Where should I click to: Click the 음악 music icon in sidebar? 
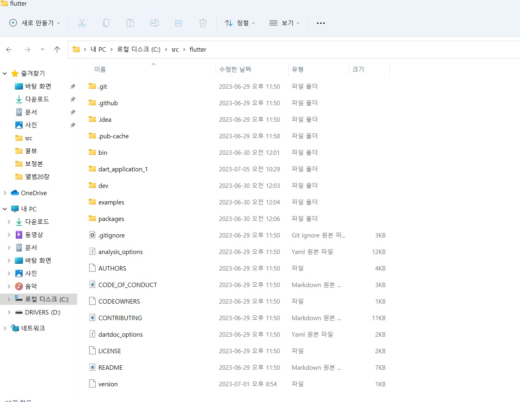(x=19, y=286)
